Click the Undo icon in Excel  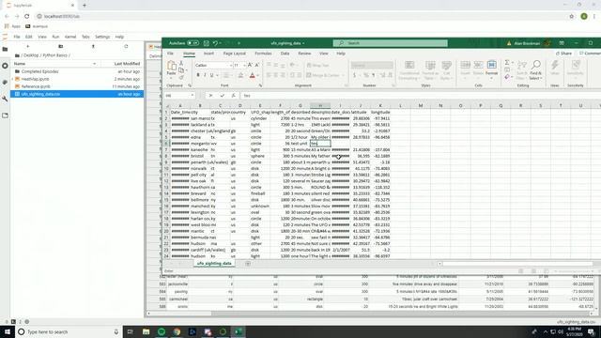[x=215, y=43]
